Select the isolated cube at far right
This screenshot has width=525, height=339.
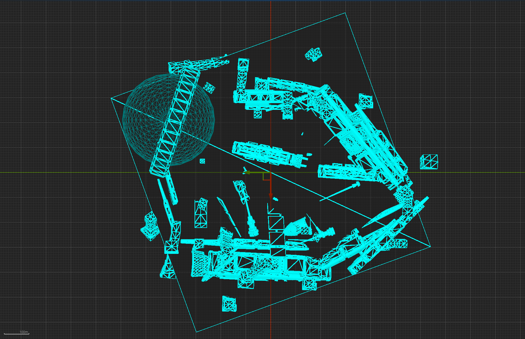click(429, 161)
